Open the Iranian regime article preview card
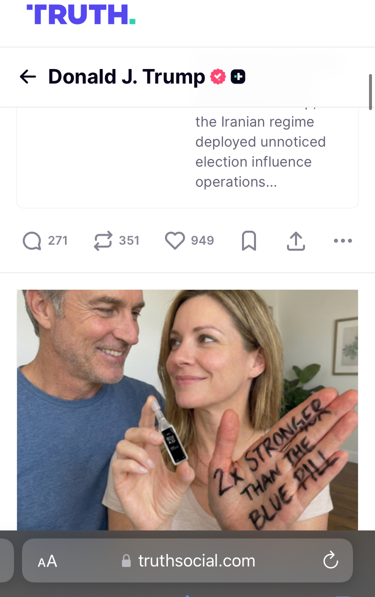The height and width of the screenshot is (597, 375). [x=187, y=158]
